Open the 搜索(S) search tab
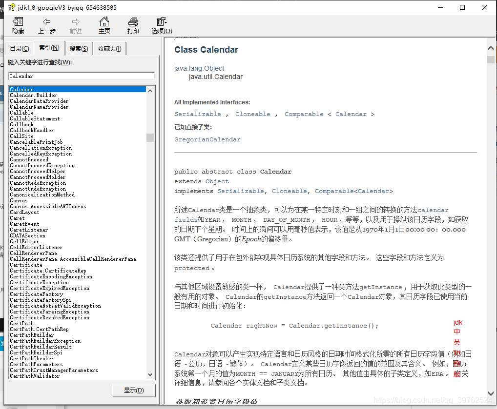This screenshot has height=409, width=497. click(x=79, y=49)
